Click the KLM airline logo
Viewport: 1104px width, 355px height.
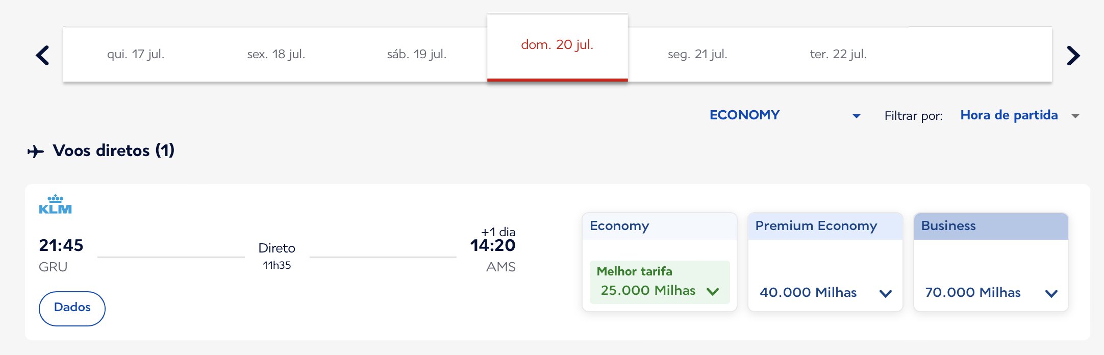[56, 204]
